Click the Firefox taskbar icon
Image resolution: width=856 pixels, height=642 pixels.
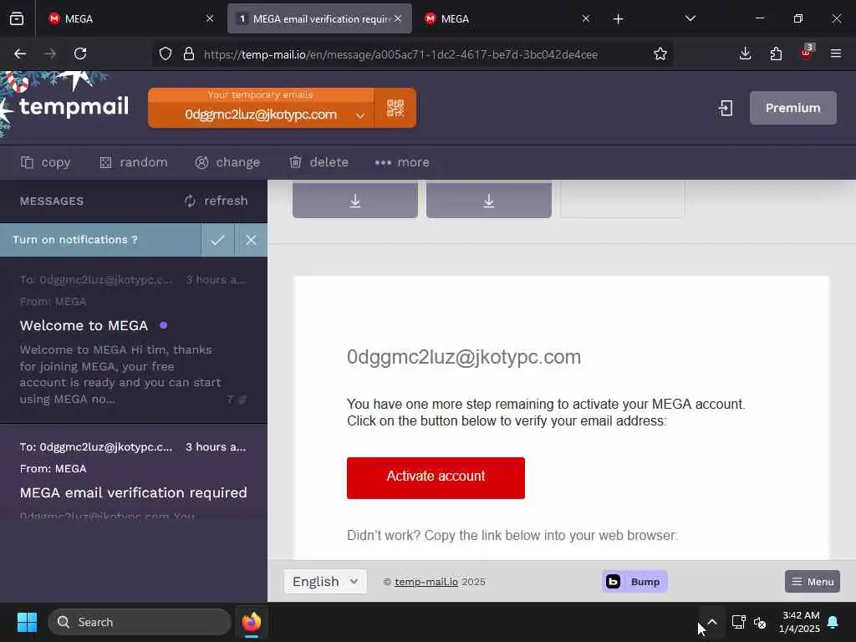[251, 622]
